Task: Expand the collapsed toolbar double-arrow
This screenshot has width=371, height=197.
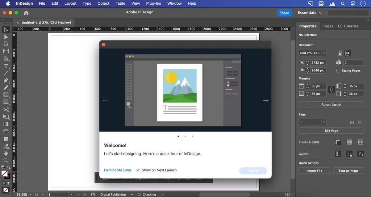Action: click(x=3, y=20)
